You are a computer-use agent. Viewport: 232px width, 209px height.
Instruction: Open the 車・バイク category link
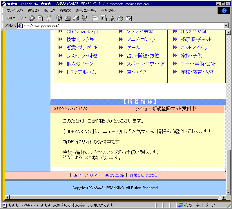pyautogui.click(x=137, y=72)
